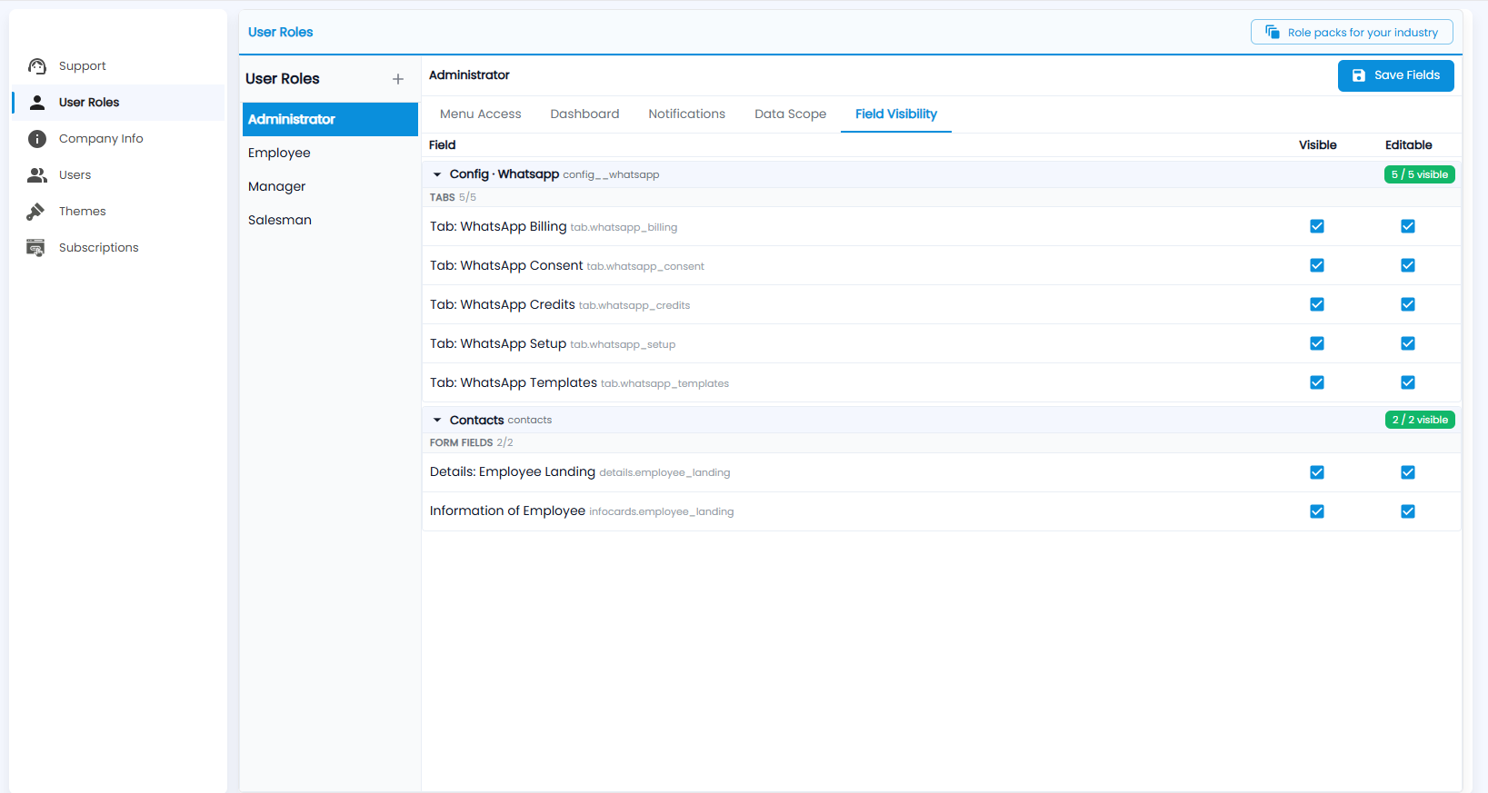Click the floppy disk icon on Save Fields
1488x793 pixels.
pyautogui.click(x=1359, y=75)
